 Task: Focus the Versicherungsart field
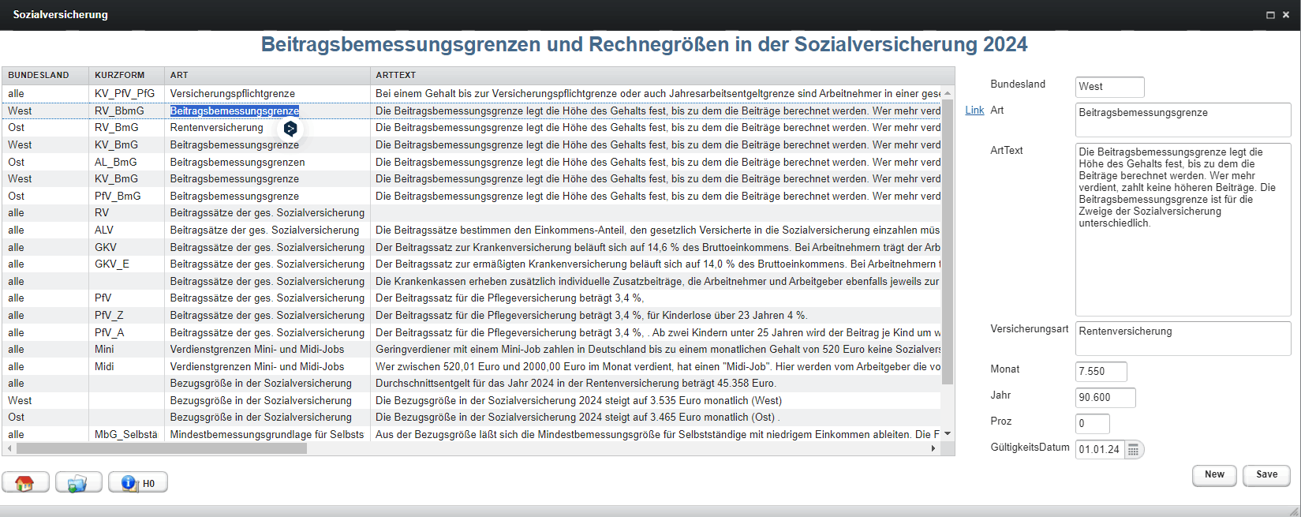[1183, 338]
